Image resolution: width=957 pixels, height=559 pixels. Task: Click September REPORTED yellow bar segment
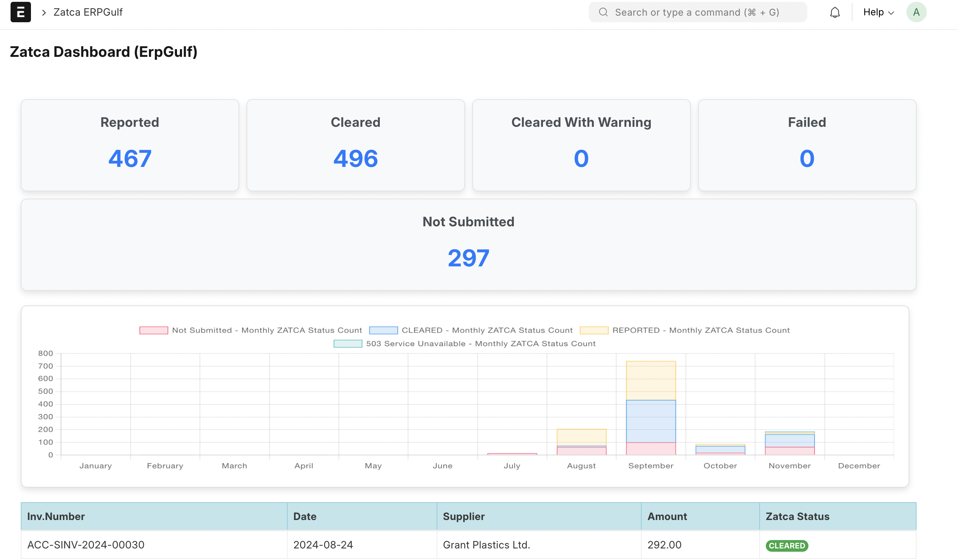click(651, 380)
